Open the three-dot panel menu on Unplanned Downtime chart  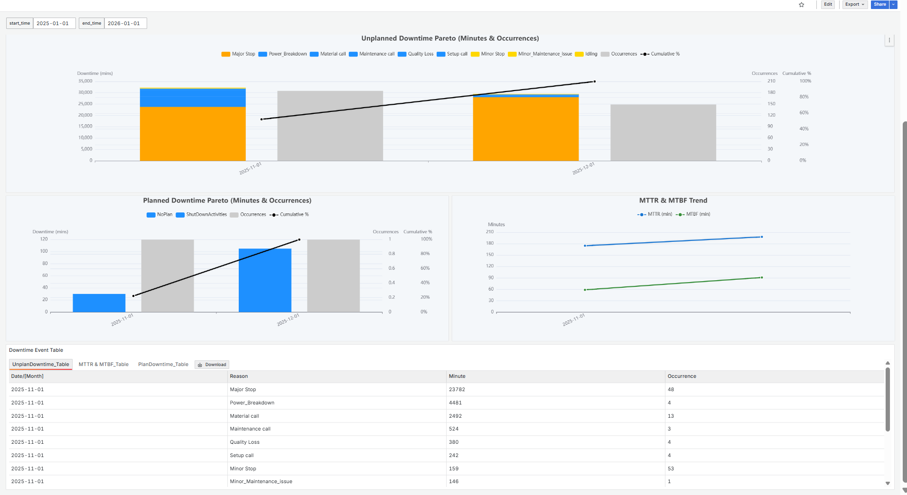(x=889, y=40)
